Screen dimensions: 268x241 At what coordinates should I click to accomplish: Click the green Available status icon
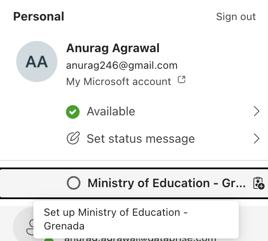click(73, 112)
